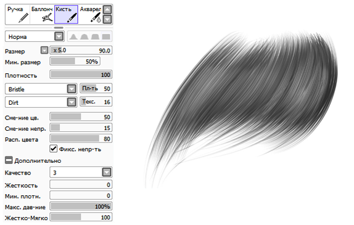354x225 pixels.
Task: Collapse the Дополнительно section
Action: pyautogui.click(x=9, y=160)
